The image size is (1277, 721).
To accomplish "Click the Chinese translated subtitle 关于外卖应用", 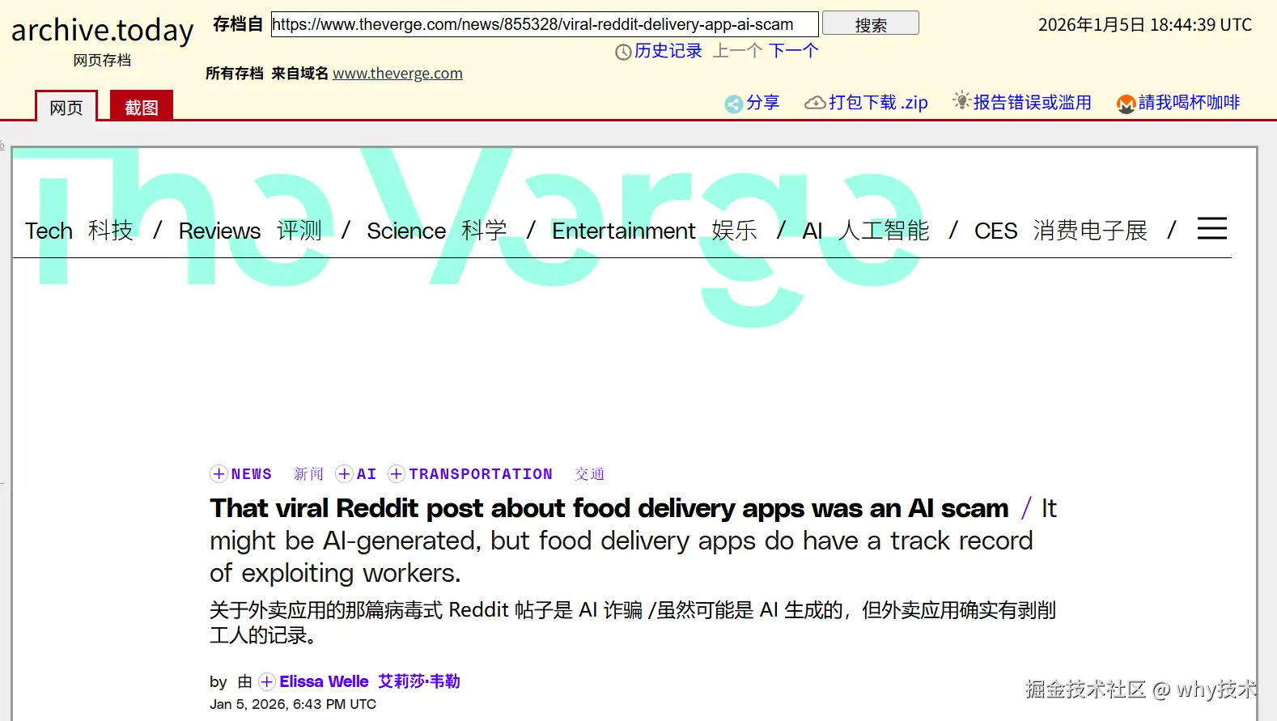I will (633, 622).
